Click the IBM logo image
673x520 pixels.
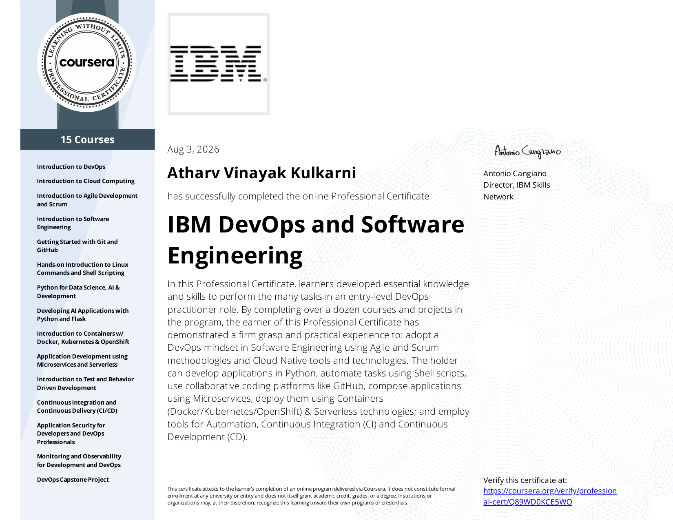[x=219, y=64]
